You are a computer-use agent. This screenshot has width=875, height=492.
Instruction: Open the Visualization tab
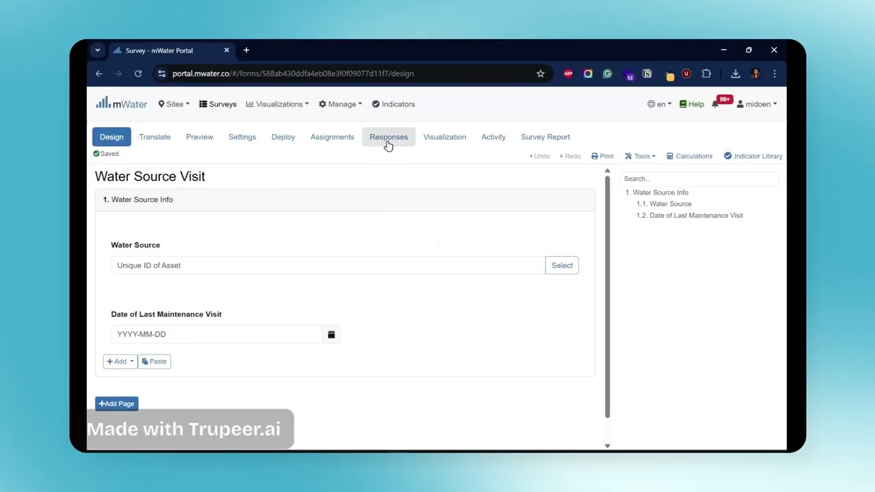point(444,137)
